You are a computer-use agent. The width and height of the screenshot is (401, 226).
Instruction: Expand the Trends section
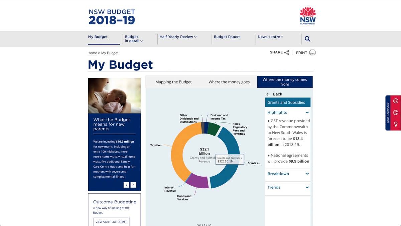point(288,187)
